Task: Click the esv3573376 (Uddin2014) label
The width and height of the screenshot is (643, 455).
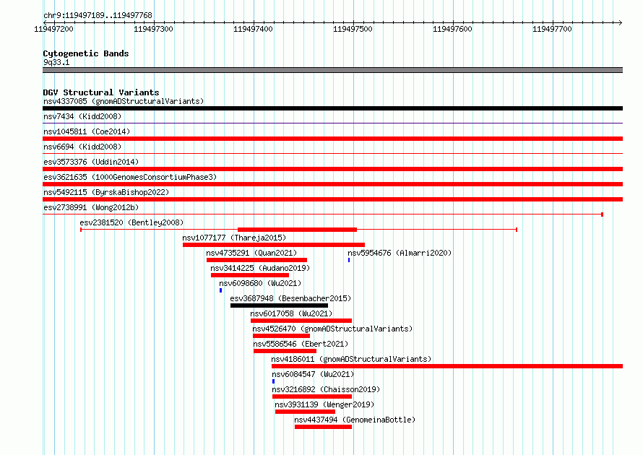Action: pos(91,162)
